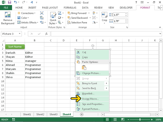Click the Selection Pane button
Image resolution: width=163 pixels, height=122 pixels.
[77, 22]
